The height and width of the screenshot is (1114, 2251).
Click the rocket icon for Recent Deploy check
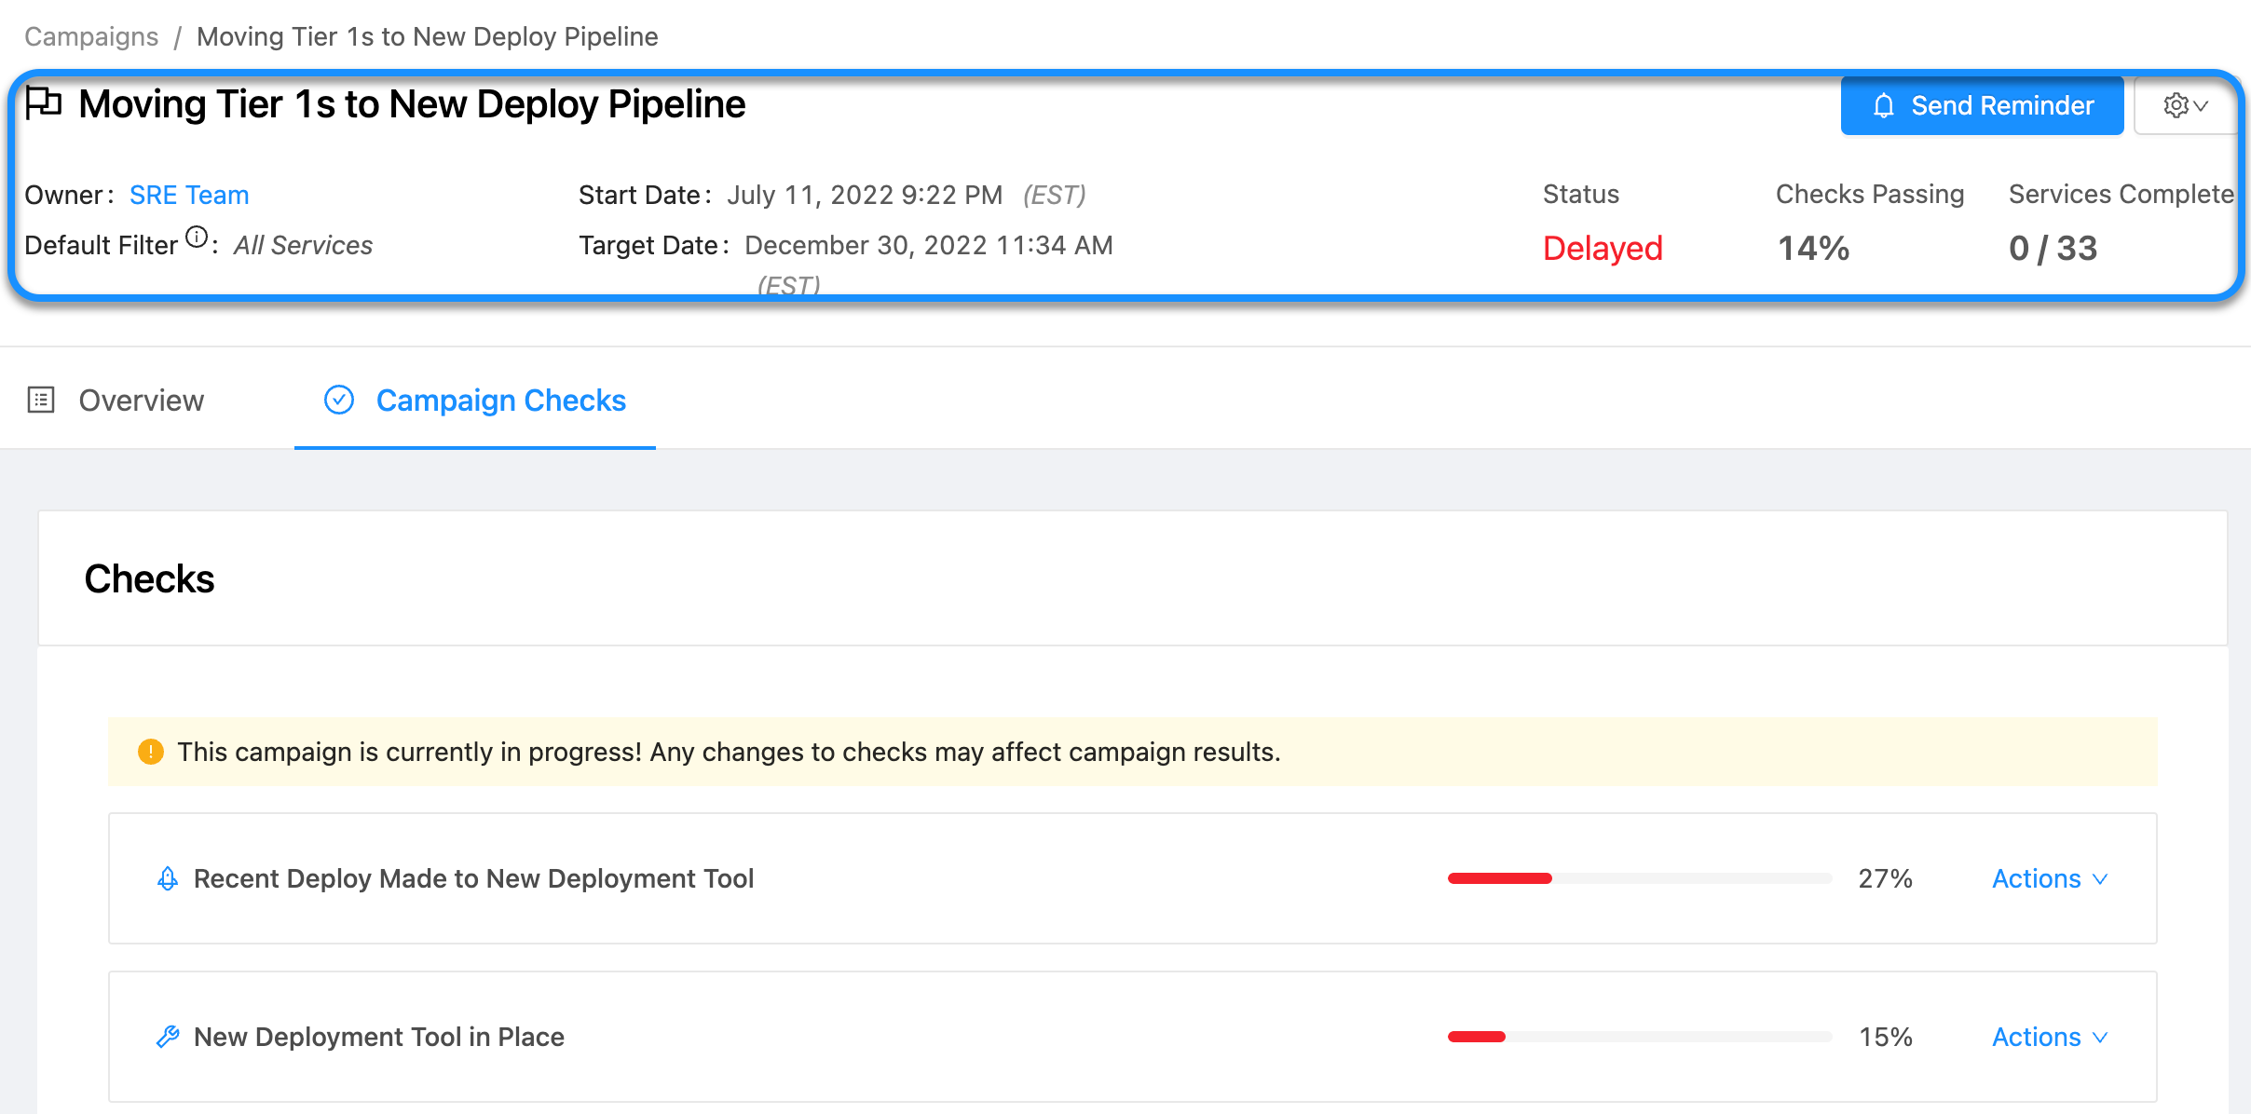click(168, 878)
